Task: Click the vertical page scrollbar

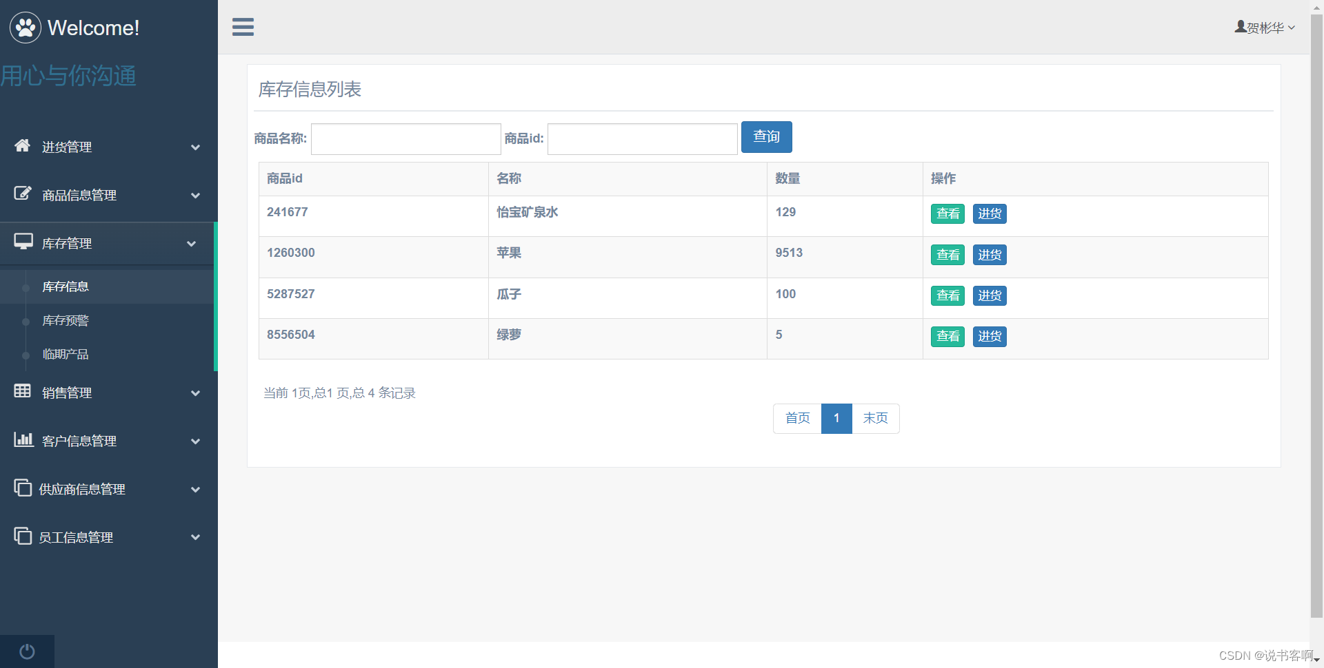Action: click(x=1316, y=317)
